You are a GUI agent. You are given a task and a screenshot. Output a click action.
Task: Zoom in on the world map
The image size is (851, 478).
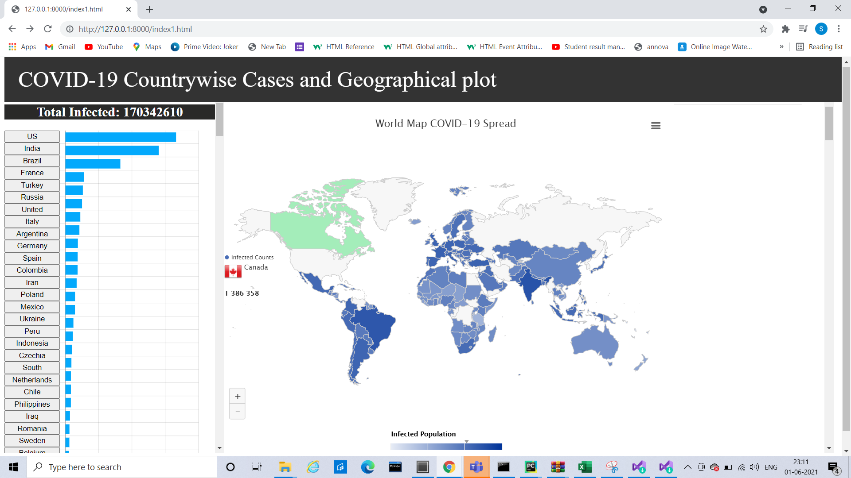(238, 396)
